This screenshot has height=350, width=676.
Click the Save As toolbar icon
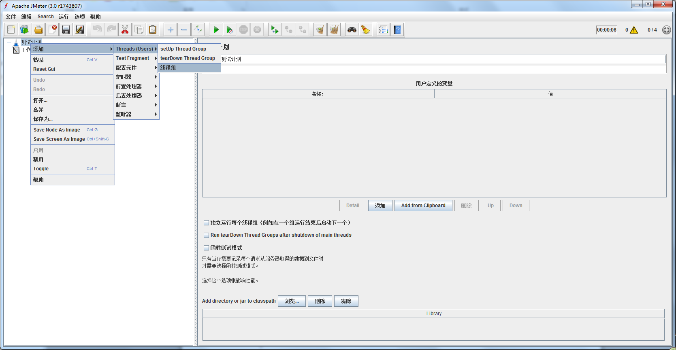click(80, 30)
